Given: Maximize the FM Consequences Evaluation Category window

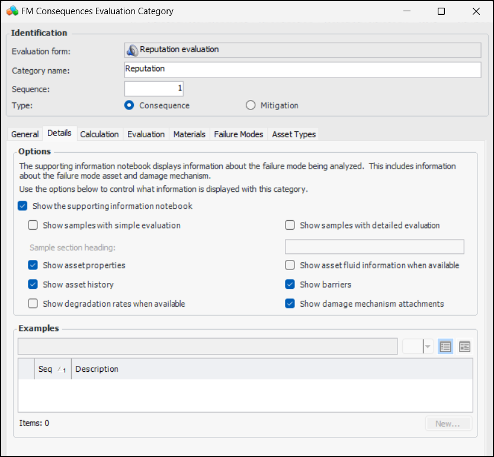Looking at the screenshot, I should point(441,11).
